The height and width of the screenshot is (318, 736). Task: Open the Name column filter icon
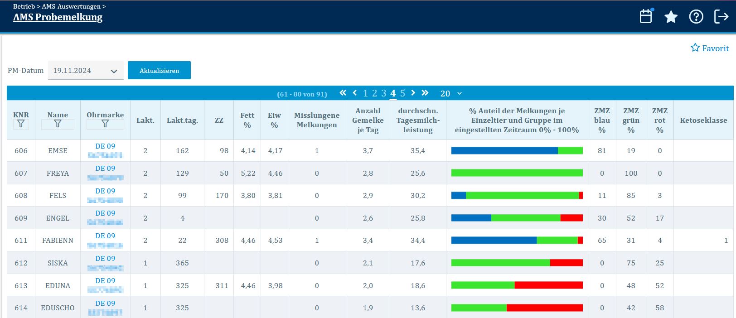[58, 124]
